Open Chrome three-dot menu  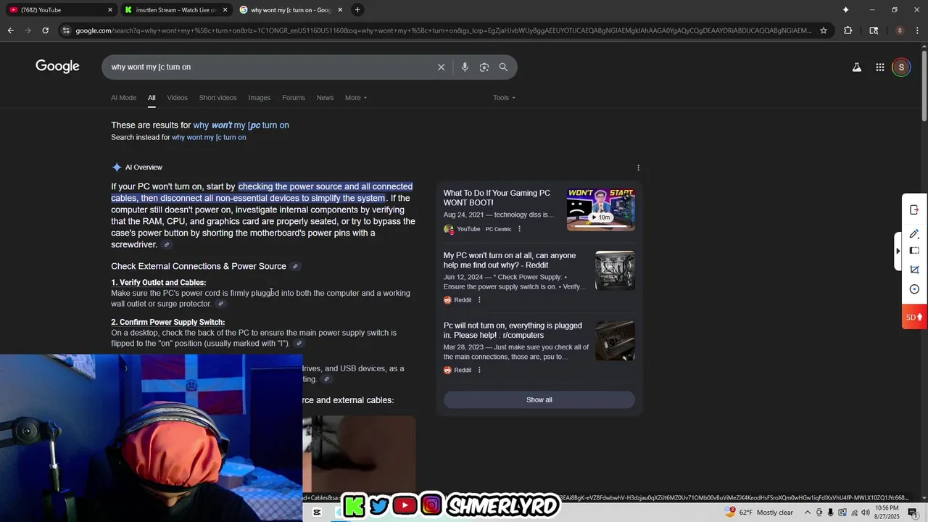(x=916, y=30)
